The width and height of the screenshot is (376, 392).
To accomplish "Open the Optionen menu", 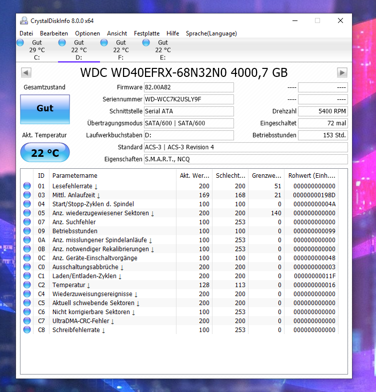I will (x=87, y=33).
